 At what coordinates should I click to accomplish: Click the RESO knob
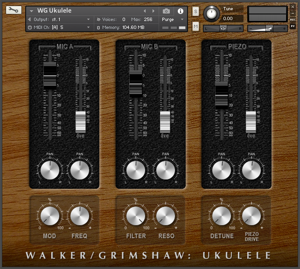click(x=166, y=216)
